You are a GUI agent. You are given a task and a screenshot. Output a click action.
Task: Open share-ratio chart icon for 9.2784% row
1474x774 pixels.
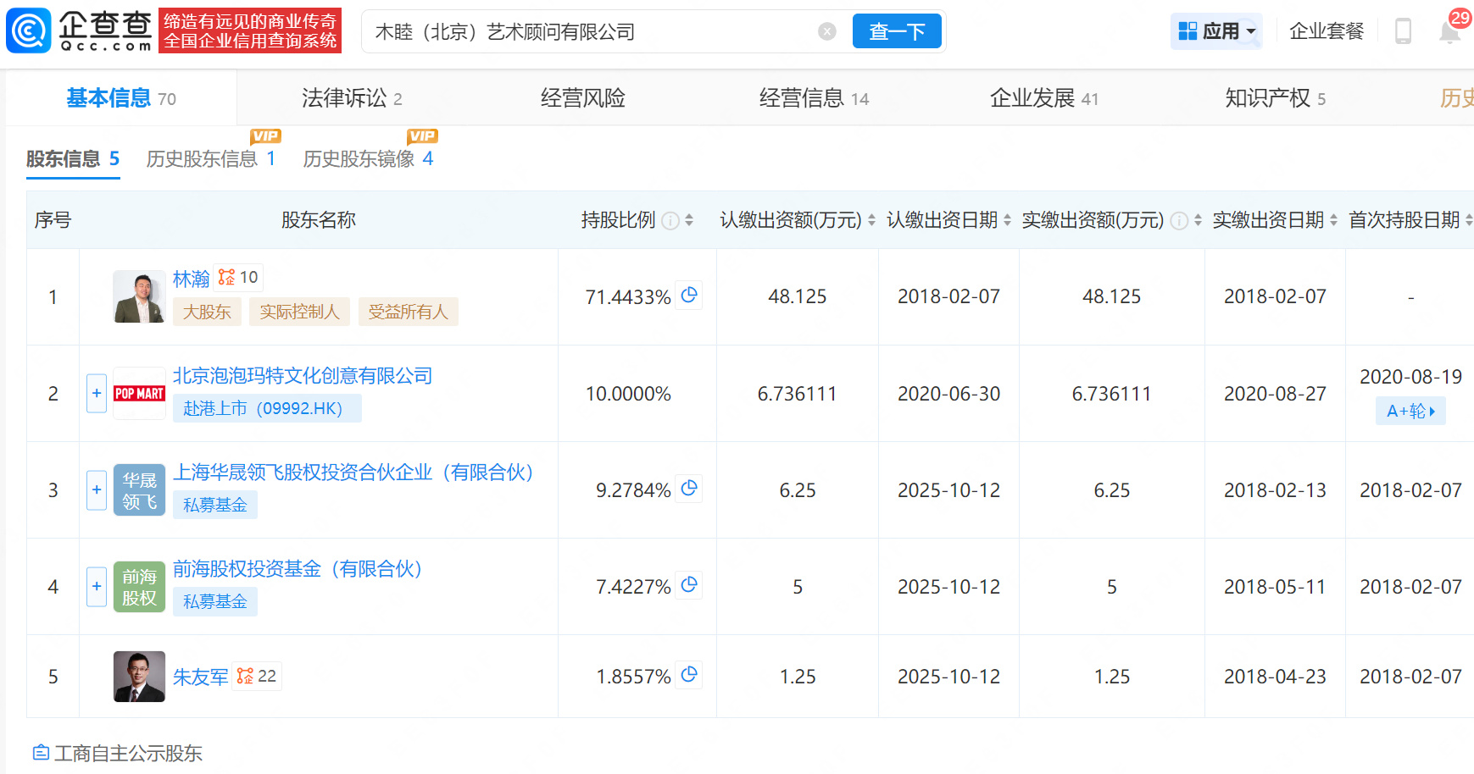tap(689, 488)
